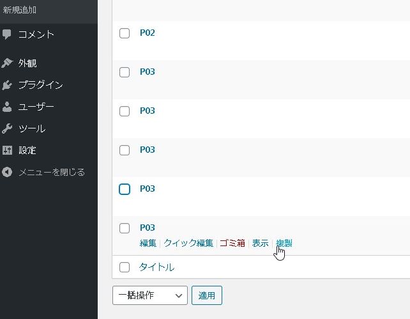Click the Tools wrench icon
Image resolution: width=410 pixels, height=319 pixels.
[7, 128]
